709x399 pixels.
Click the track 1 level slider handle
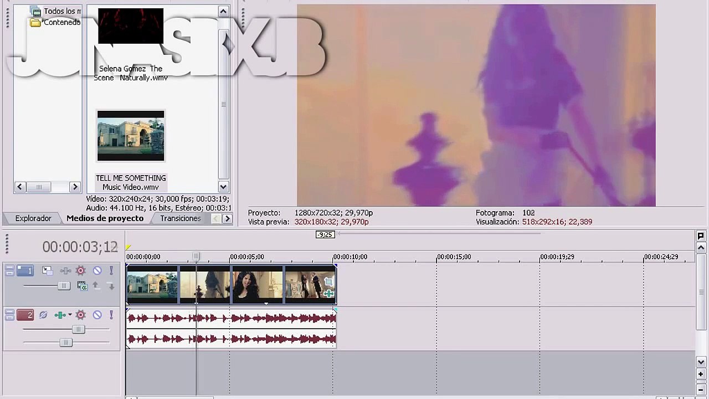click(x=64, y=286)
